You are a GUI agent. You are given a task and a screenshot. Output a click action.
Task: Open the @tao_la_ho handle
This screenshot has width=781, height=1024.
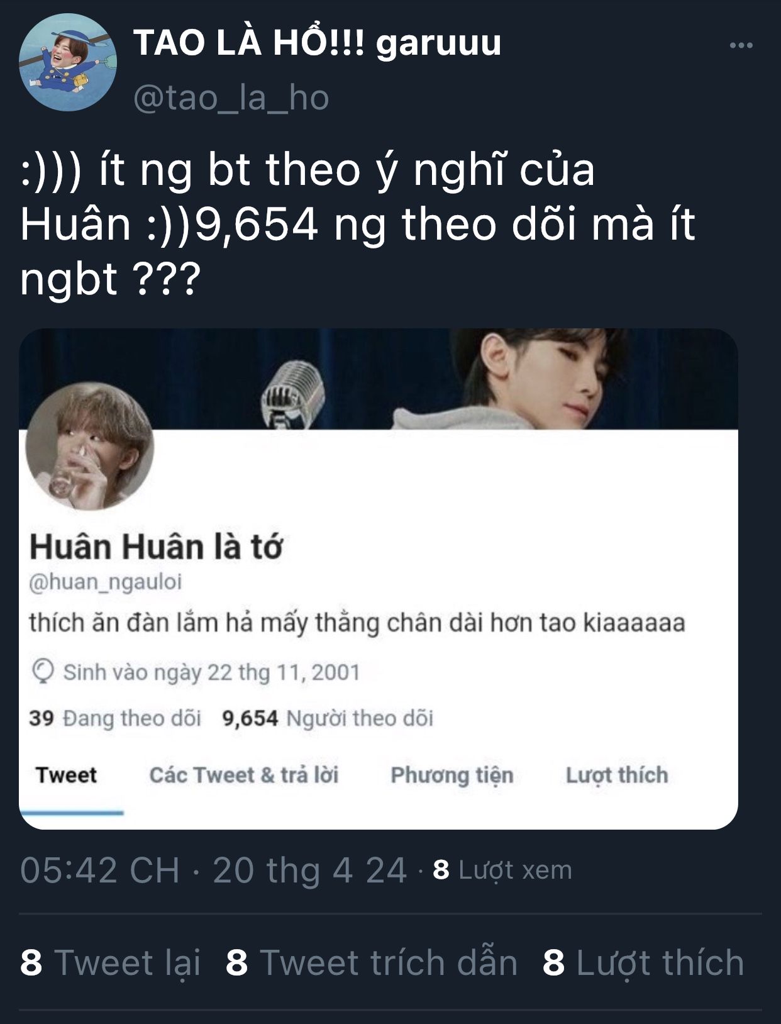[x=231, y=98]
